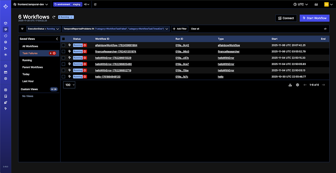This screenshot has height=173, width=336.
Task: Open the CA user account menu
Action: (328, 4)
